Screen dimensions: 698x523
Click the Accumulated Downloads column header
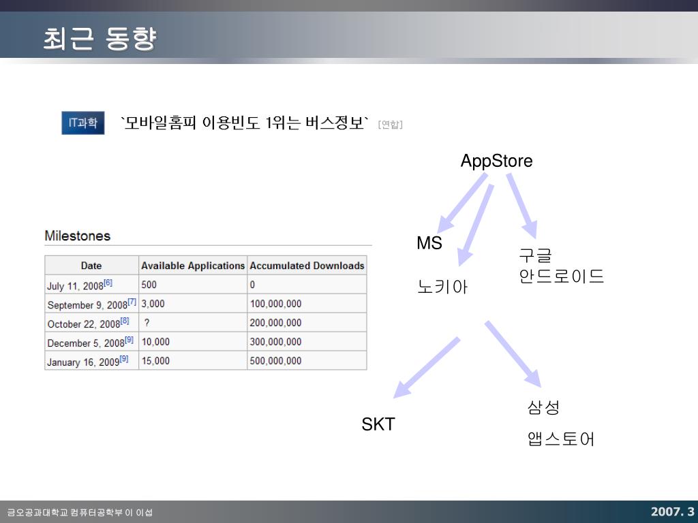[307, 266]
